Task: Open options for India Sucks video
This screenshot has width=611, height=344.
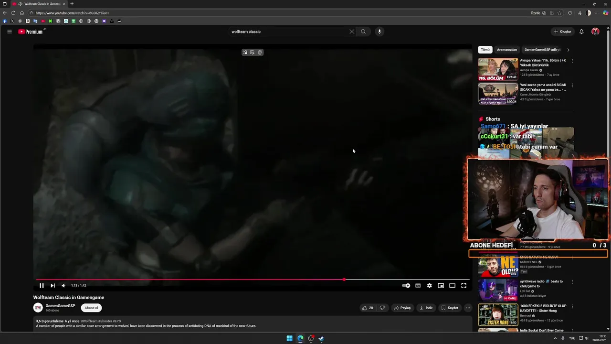Action: 572,331
